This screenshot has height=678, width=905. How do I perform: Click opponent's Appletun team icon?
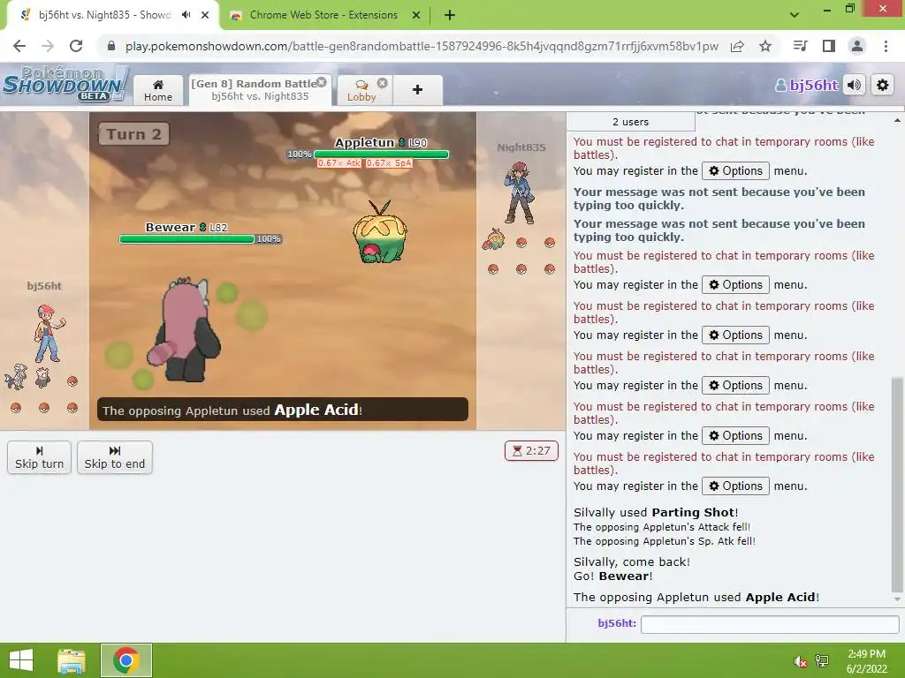494,239
